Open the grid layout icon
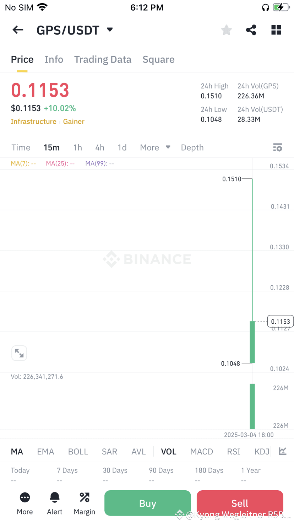This screenshot has width=294, height=523. click(x=276, y=30)
